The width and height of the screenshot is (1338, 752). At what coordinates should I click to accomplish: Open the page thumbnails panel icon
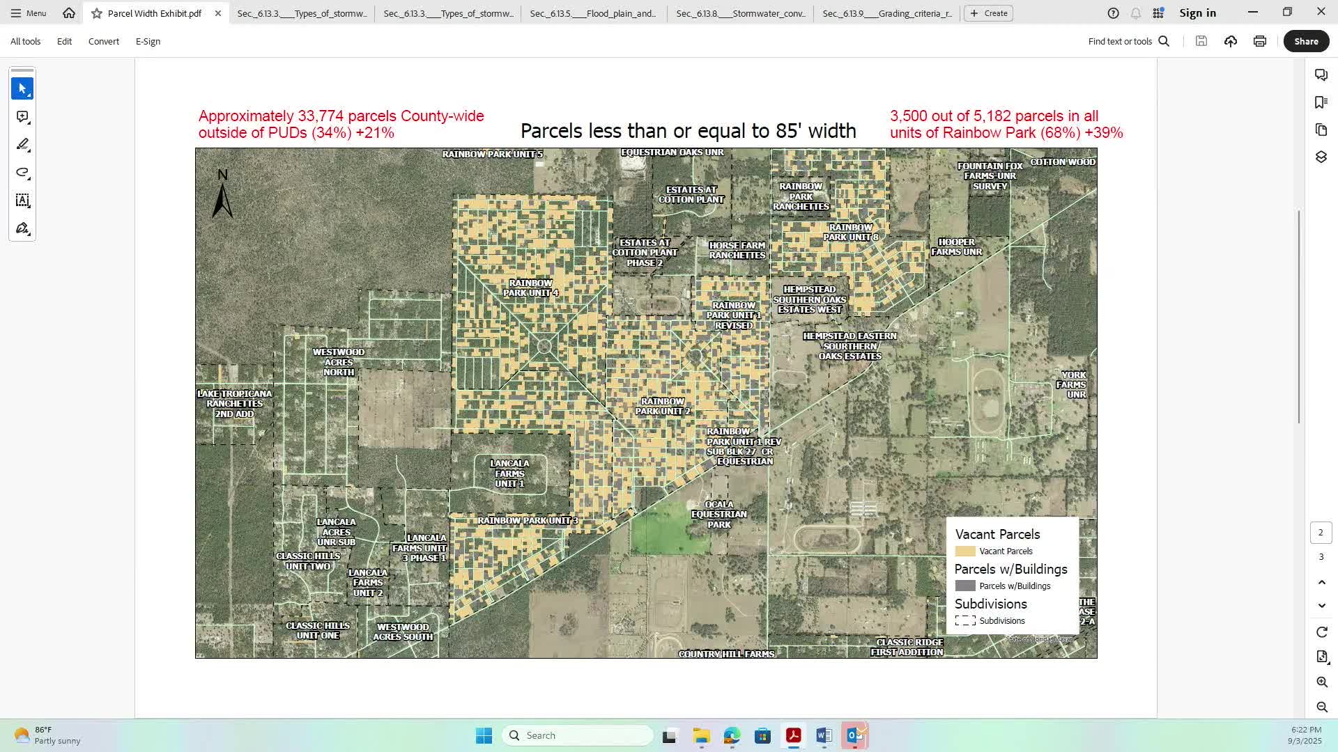(1321, 130)
